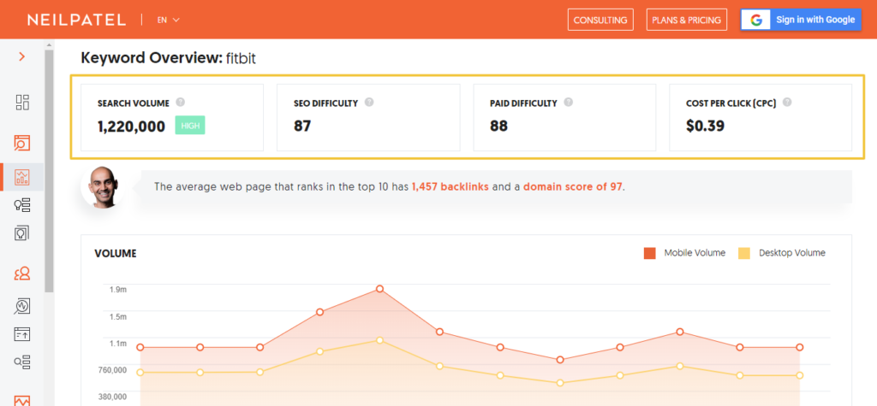The image size is (877, 406).
Task: Follow the 1,457 backlinks link
Action: 450,186
